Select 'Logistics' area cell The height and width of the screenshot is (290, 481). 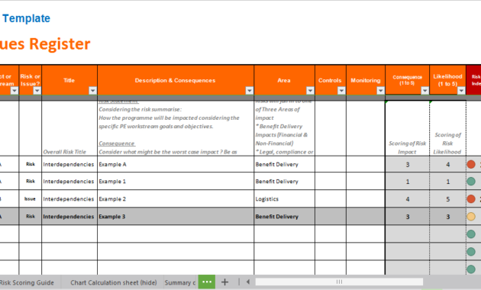[284, 199]
